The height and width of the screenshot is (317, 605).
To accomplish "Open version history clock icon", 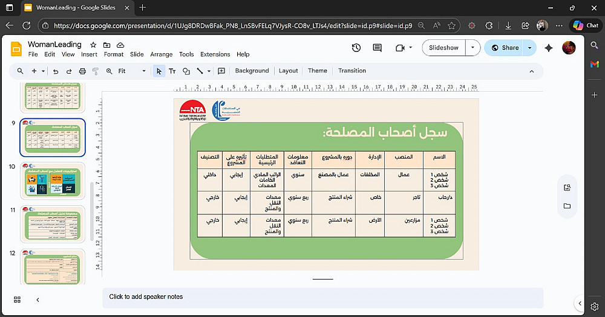I will 356,48.
